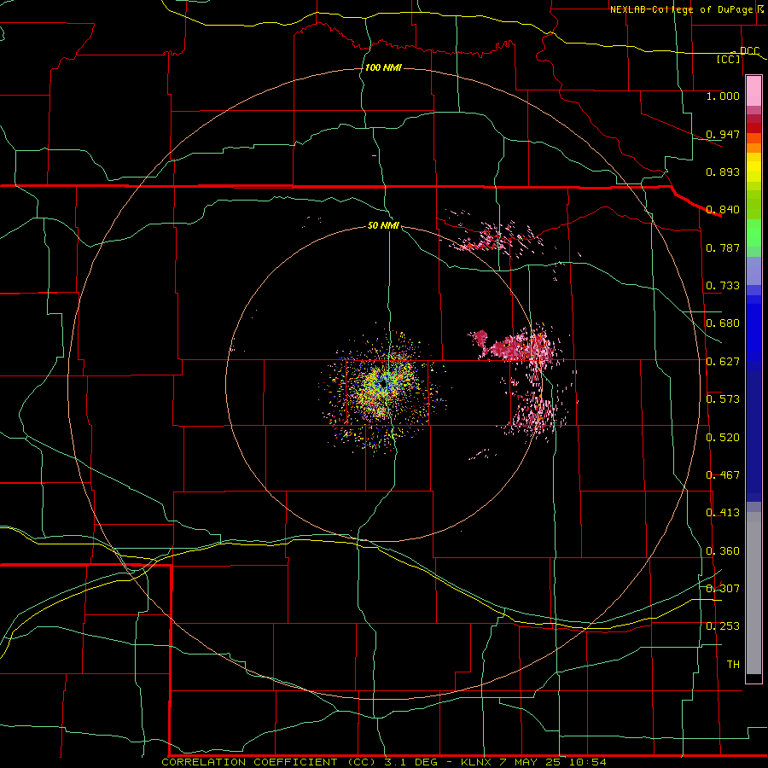Click the 0.307 legend value

pos(723,589)
